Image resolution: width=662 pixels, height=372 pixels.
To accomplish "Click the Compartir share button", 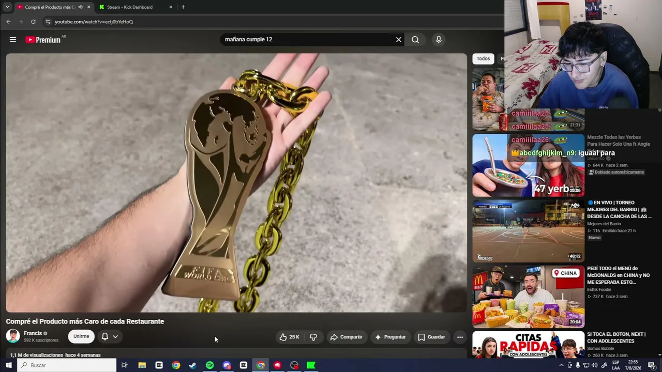I will tap(346, 337).
